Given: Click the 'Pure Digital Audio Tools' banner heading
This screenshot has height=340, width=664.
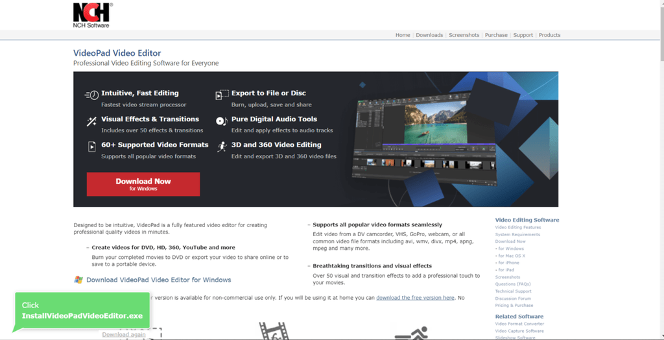Looking at the screenshot, I should pyautogui.click(x=274, y=119).
